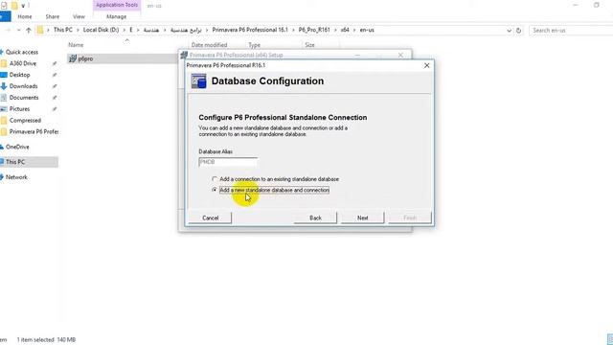Open Pictures in the sidebar

[19, 108]
